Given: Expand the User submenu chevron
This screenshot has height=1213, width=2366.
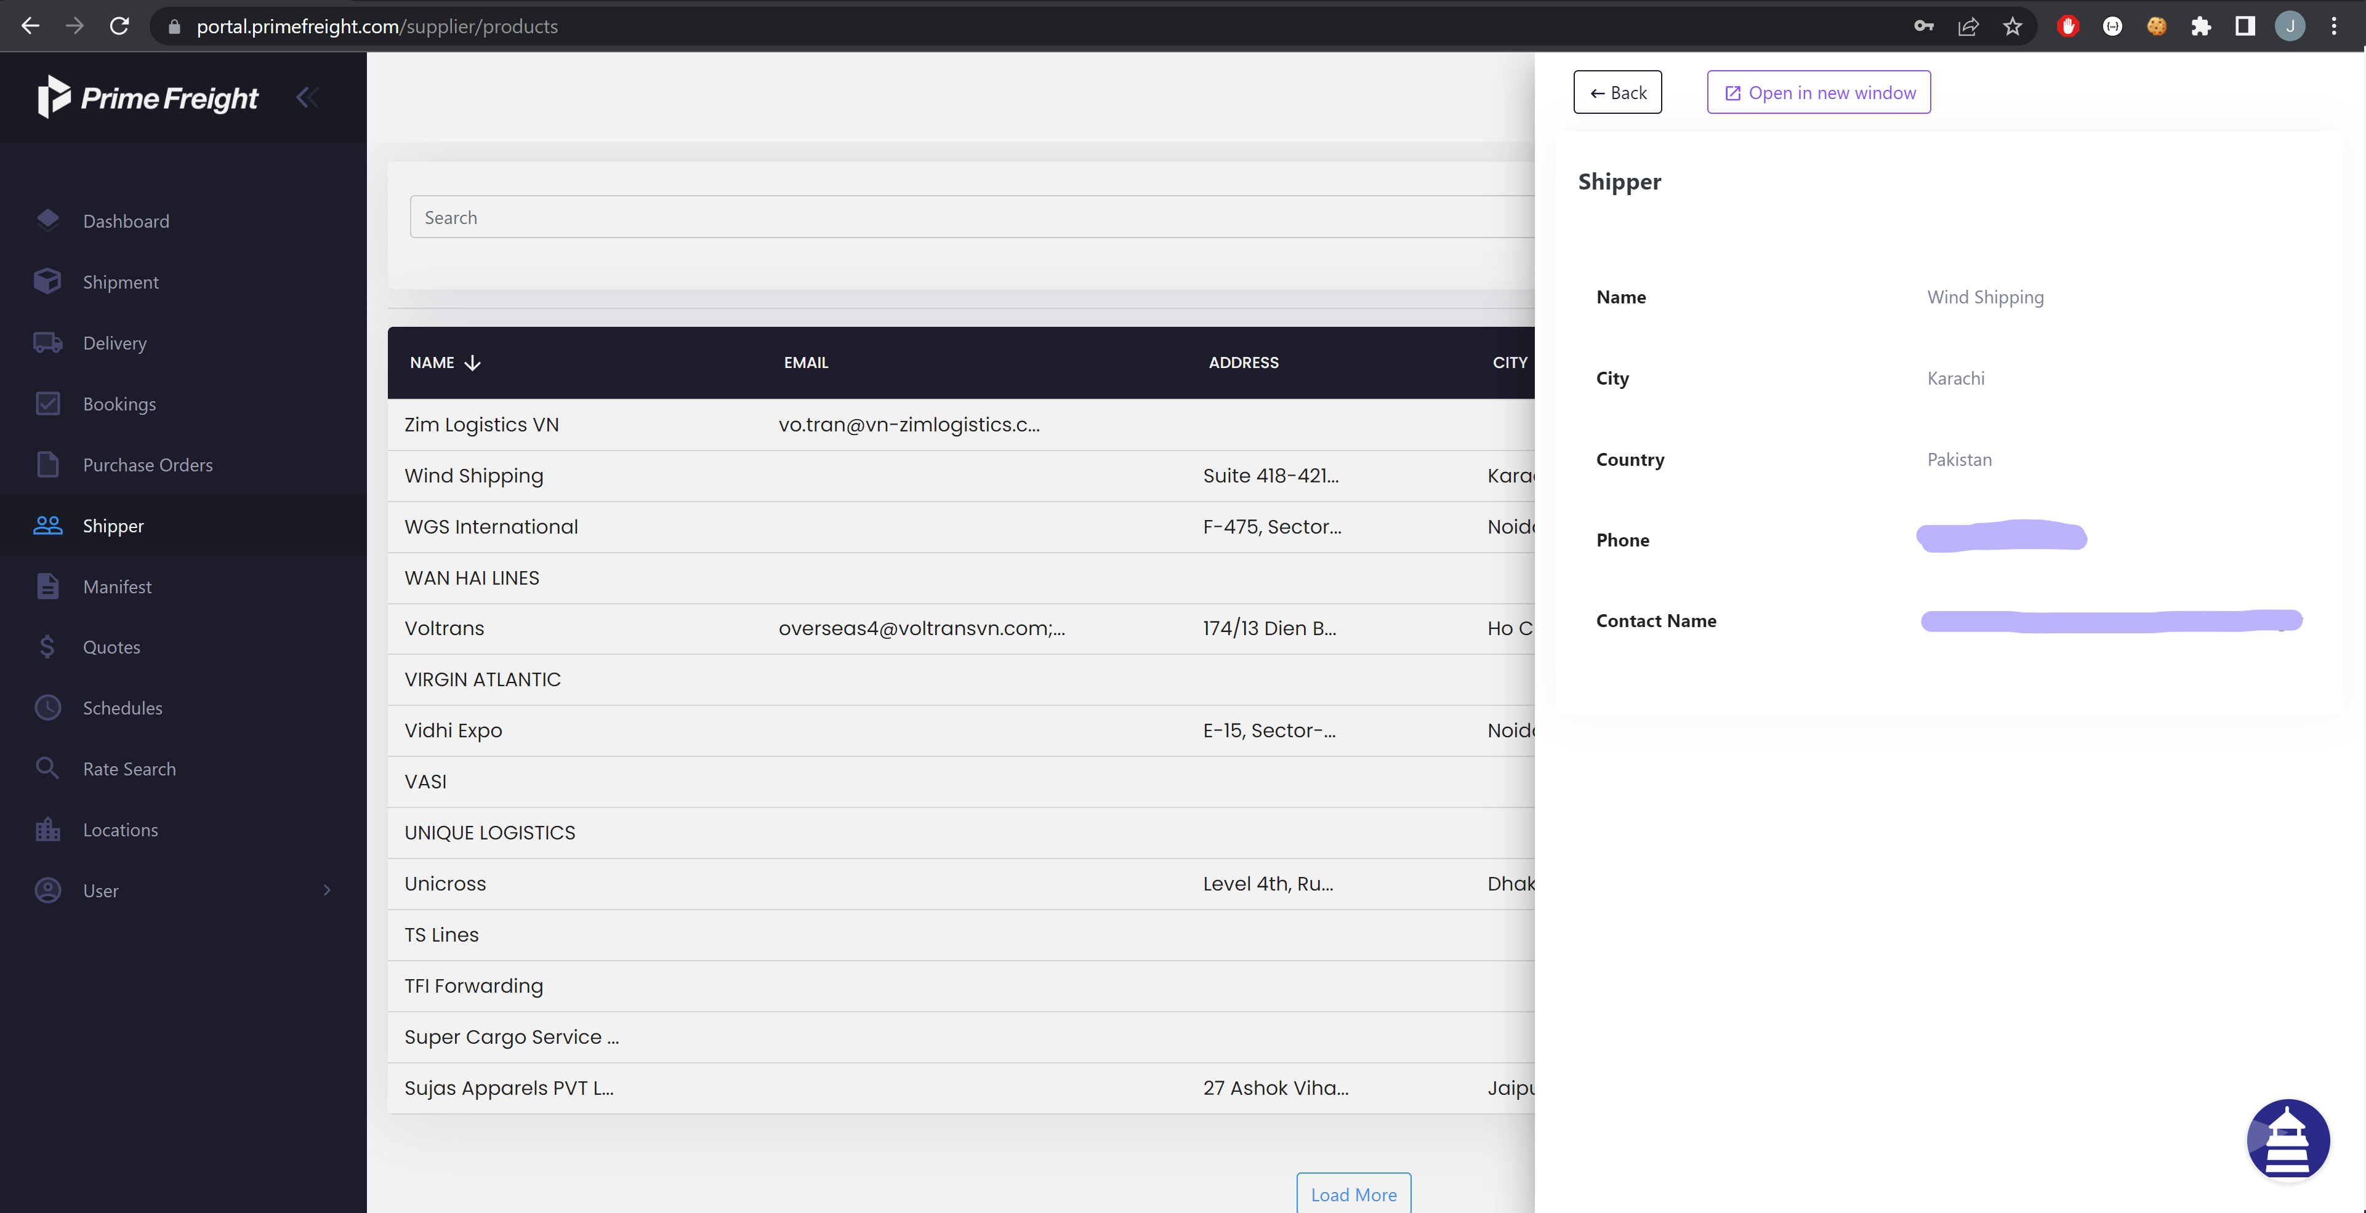Looking at the screenshot, I should pos(326,890).
